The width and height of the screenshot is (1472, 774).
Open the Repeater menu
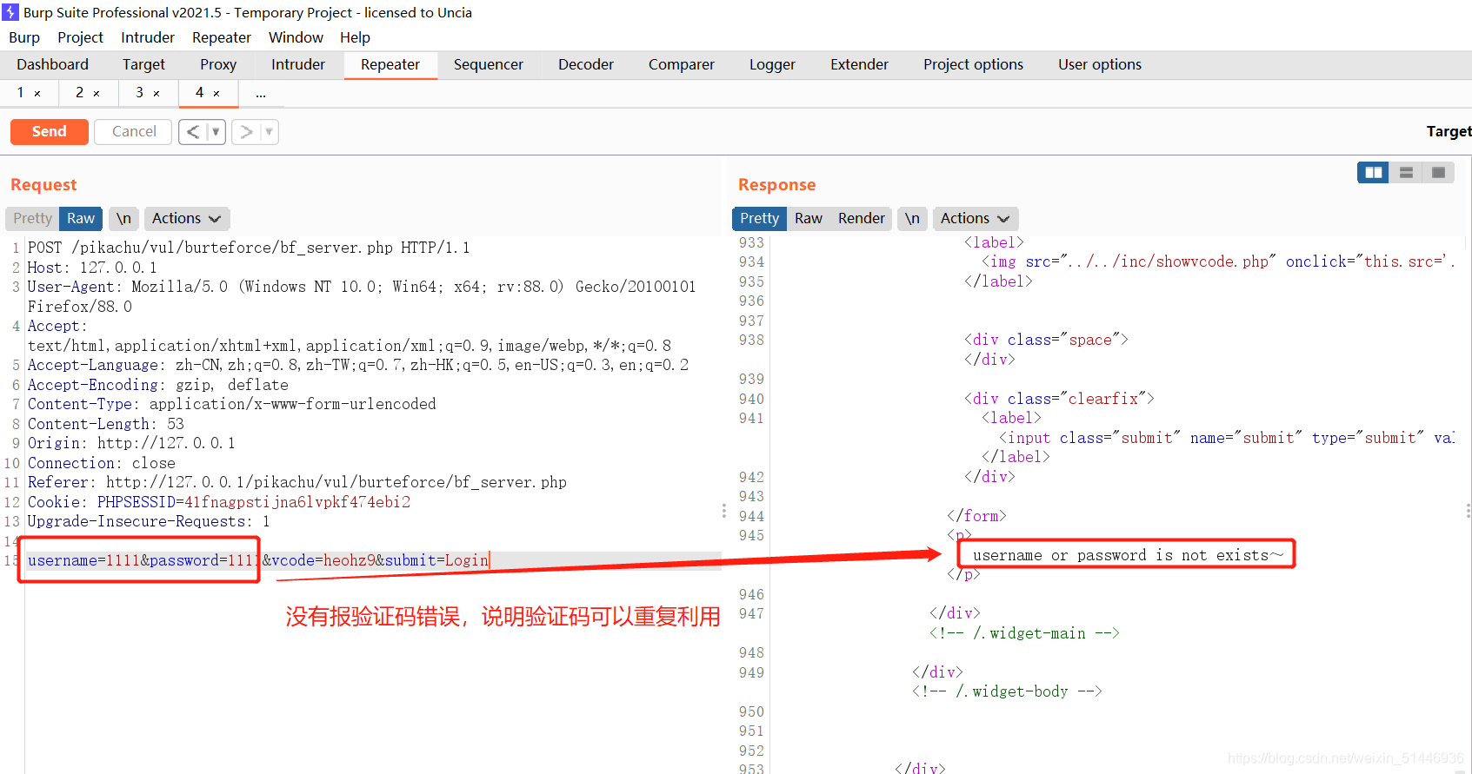[222, 37]
